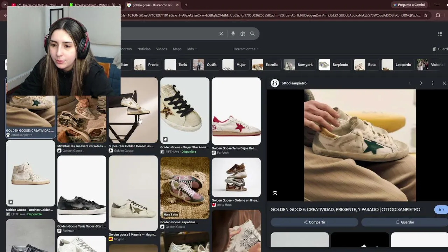Clear the search box with the X icon
Screen dimensions: 448x252
click(x=221, y=34)
